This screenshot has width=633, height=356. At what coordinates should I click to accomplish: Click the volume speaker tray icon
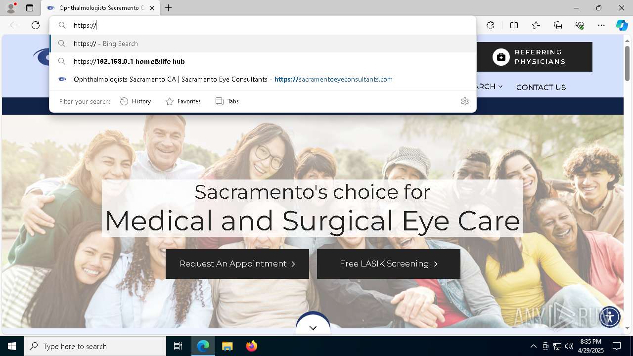(x=569, y=346)
